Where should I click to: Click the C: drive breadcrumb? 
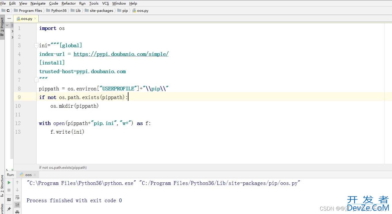tap(6, 11)
